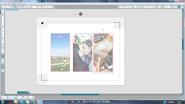Click the Offset icon in bottom toolbar
Image resolution: width=185 pixels, height=104 pixels.
pos(33,97)
